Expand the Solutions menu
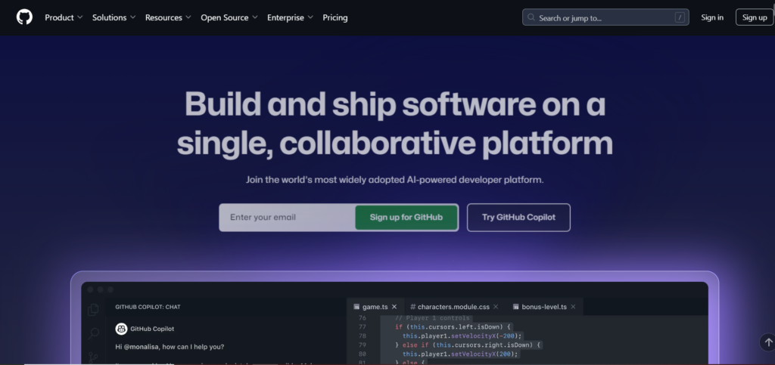 [114, 17]
